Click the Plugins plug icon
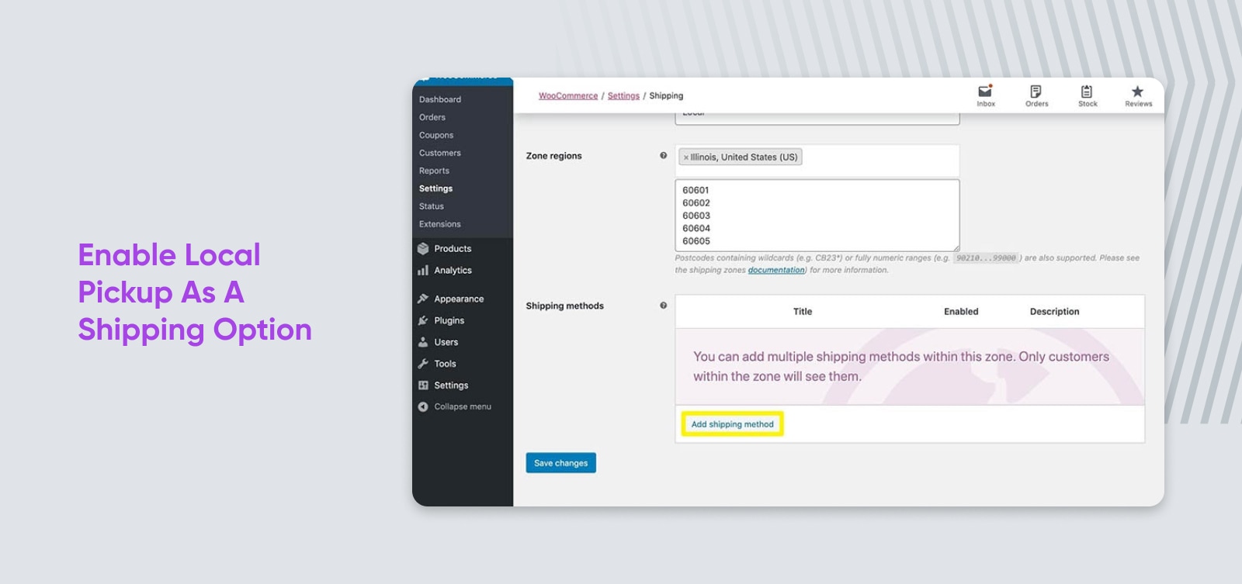1242x584 pixels. 423,320
